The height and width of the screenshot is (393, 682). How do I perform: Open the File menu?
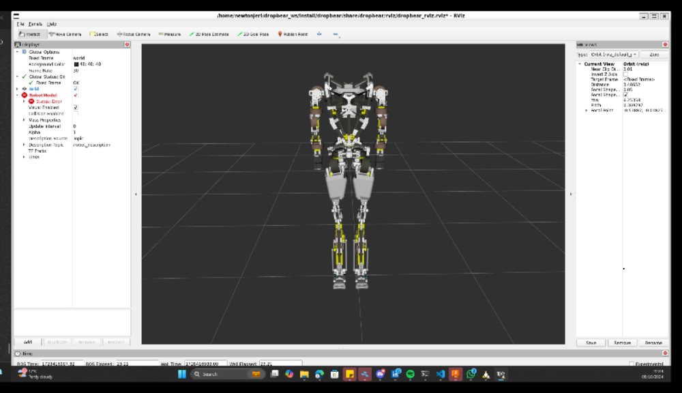(20, 24)
